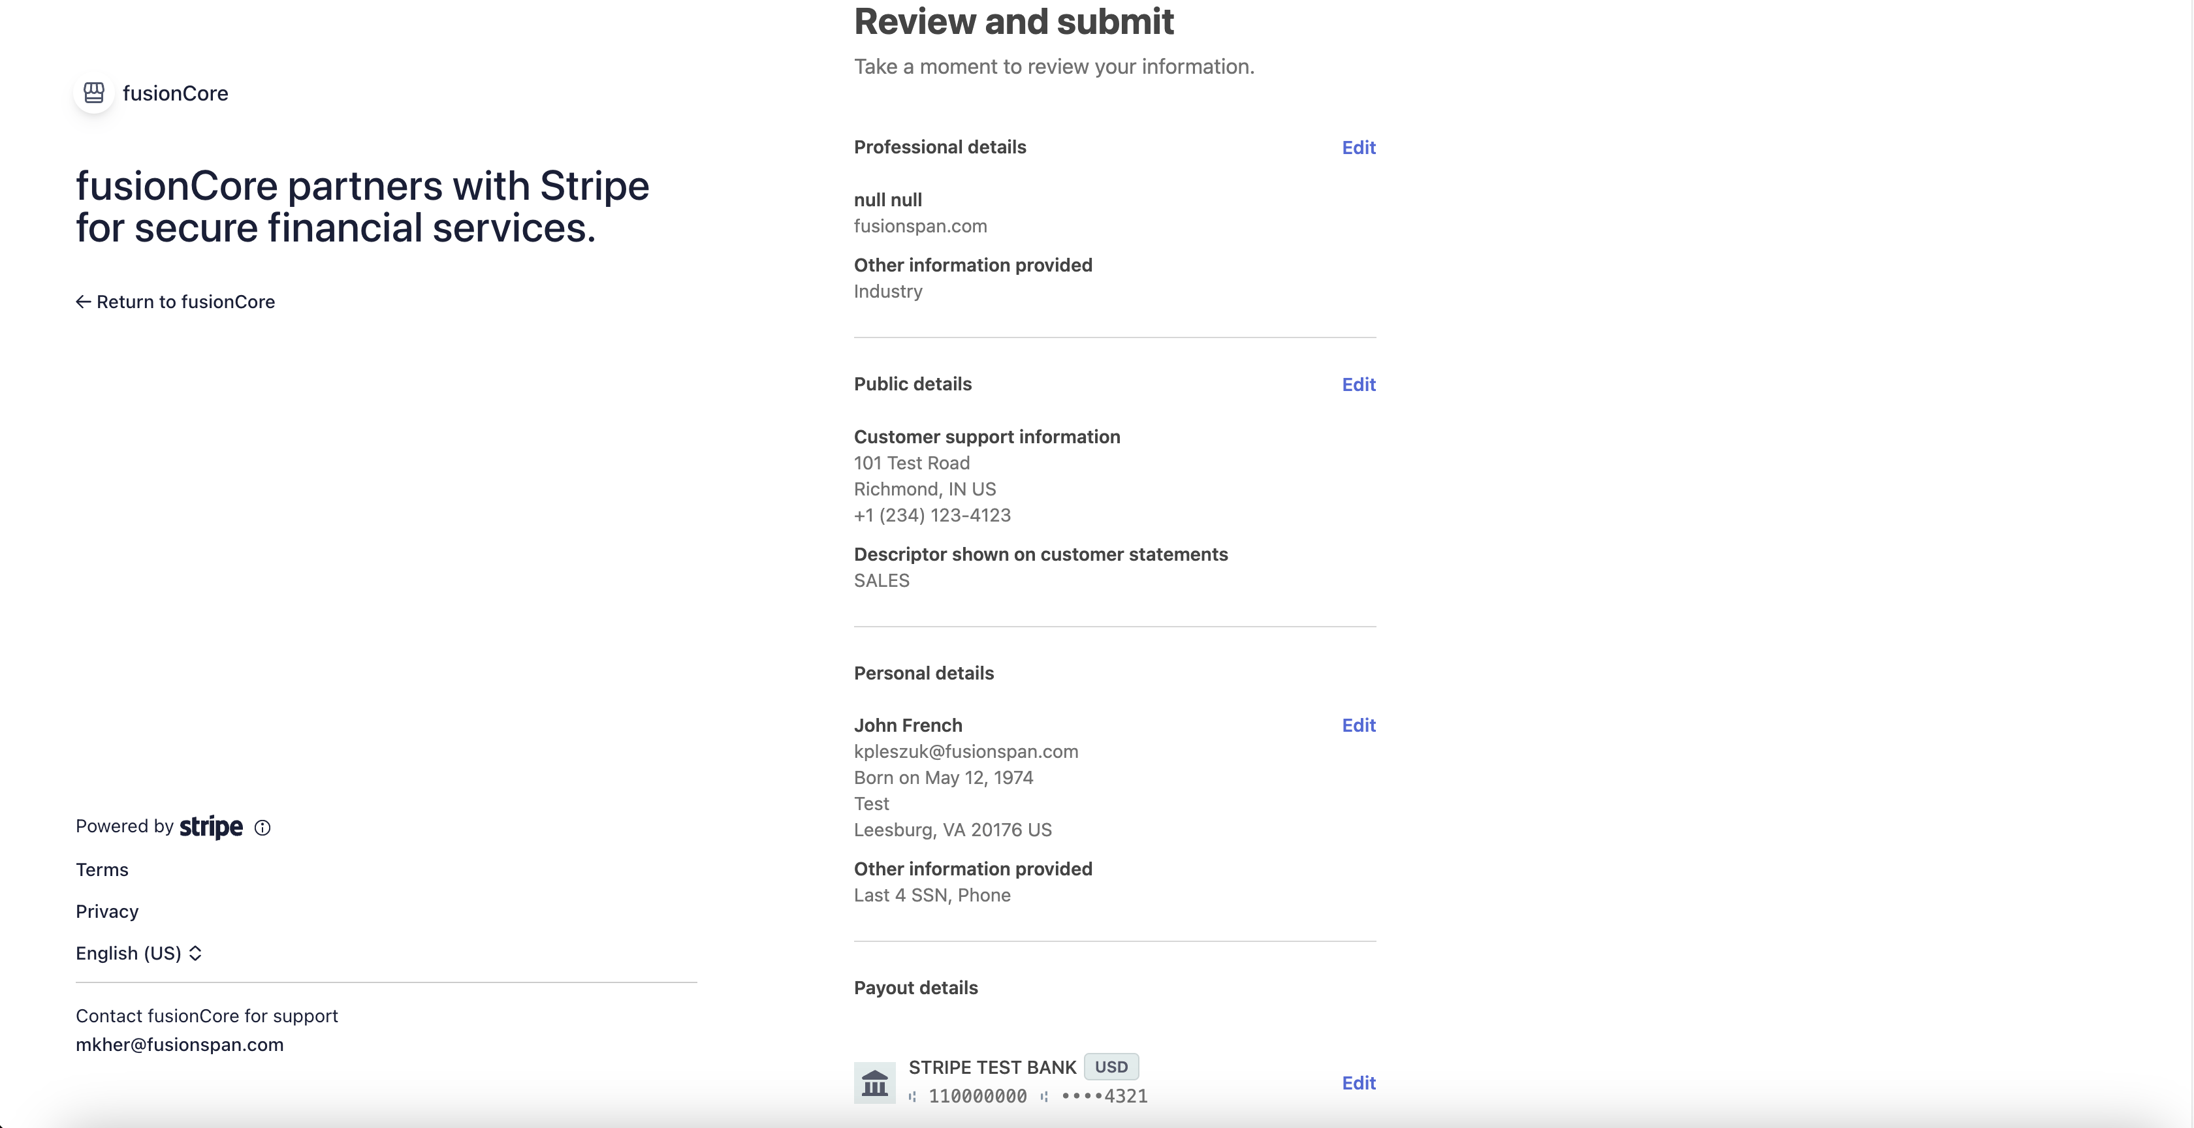Click the USD currency badge
2194x1128 pixels.
point(1111,1067)
